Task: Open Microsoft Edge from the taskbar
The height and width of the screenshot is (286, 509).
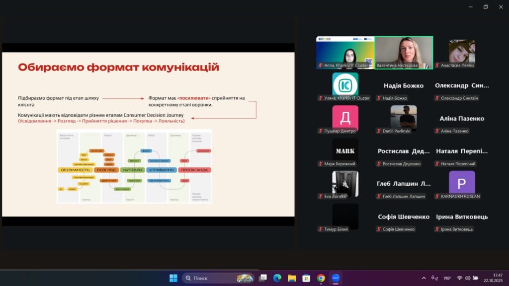Action: pyautogui.click(x=277, y=278)
